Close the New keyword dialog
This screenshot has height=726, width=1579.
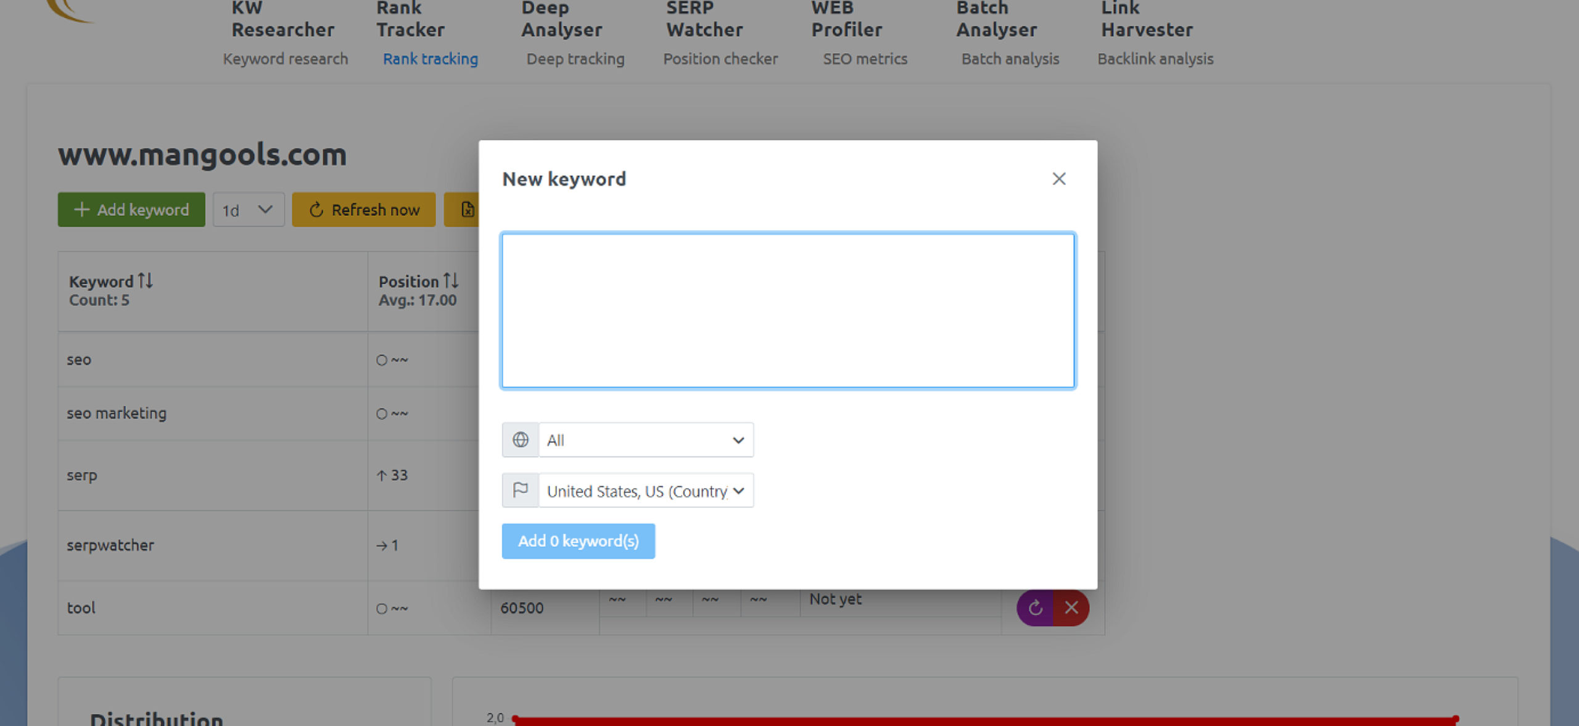click(1058, 179)
